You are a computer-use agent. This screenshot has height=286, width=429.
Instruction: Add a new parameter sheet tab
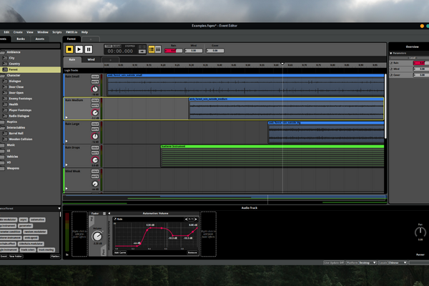pyautogui.click(x=110, y=59)
